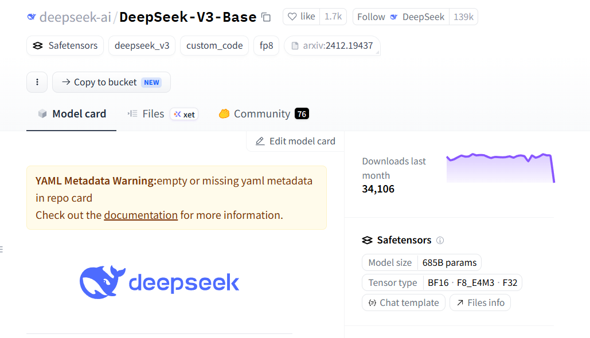Like this model with heart button

[302, 17]
